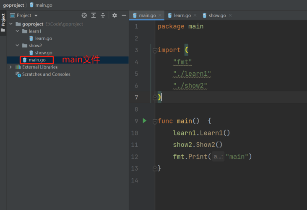Close the show.go editor tab
Viewport: 307px width, 210px height.
tap(230, 15)
